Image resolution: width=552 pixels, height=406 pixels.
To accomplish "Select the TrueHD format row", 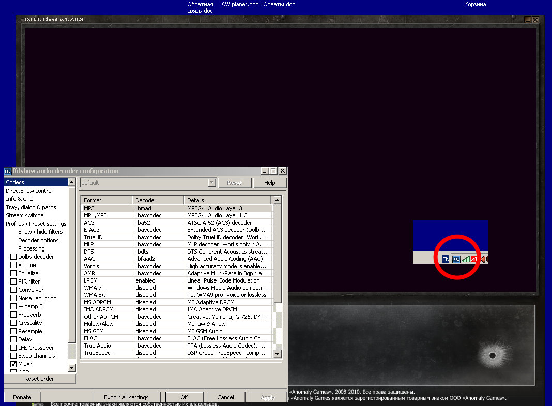I will [x=177, y=237].
